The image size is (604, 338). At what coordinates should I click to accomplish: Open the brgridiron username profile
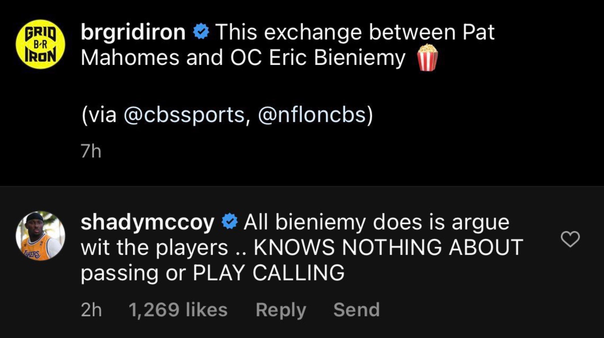[133, 32]
